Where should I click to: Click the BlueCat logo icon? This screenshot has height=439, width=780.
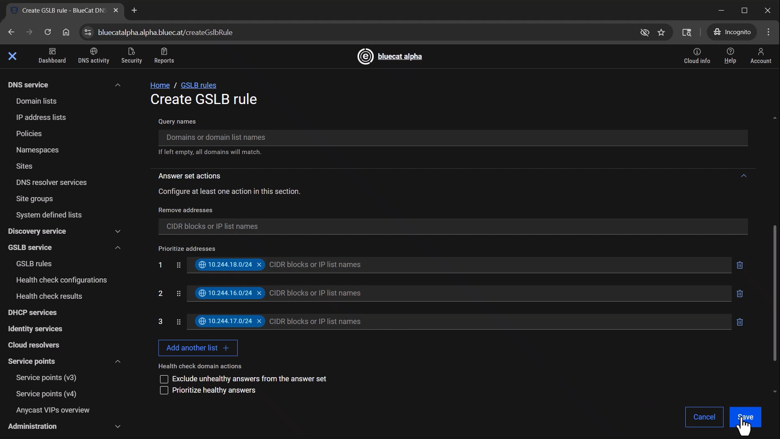tap(365, 56)
